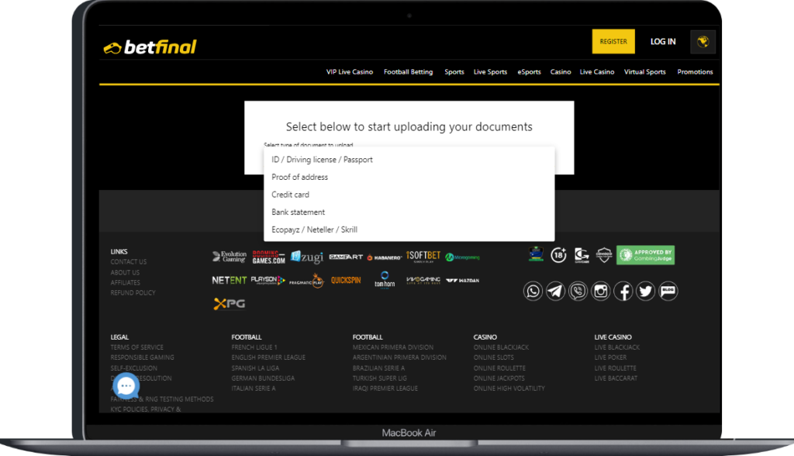Pick Ecopayz / Neteller / Skrill option
The height and width of the screenshot is (456, 794).
pos(314,230)
